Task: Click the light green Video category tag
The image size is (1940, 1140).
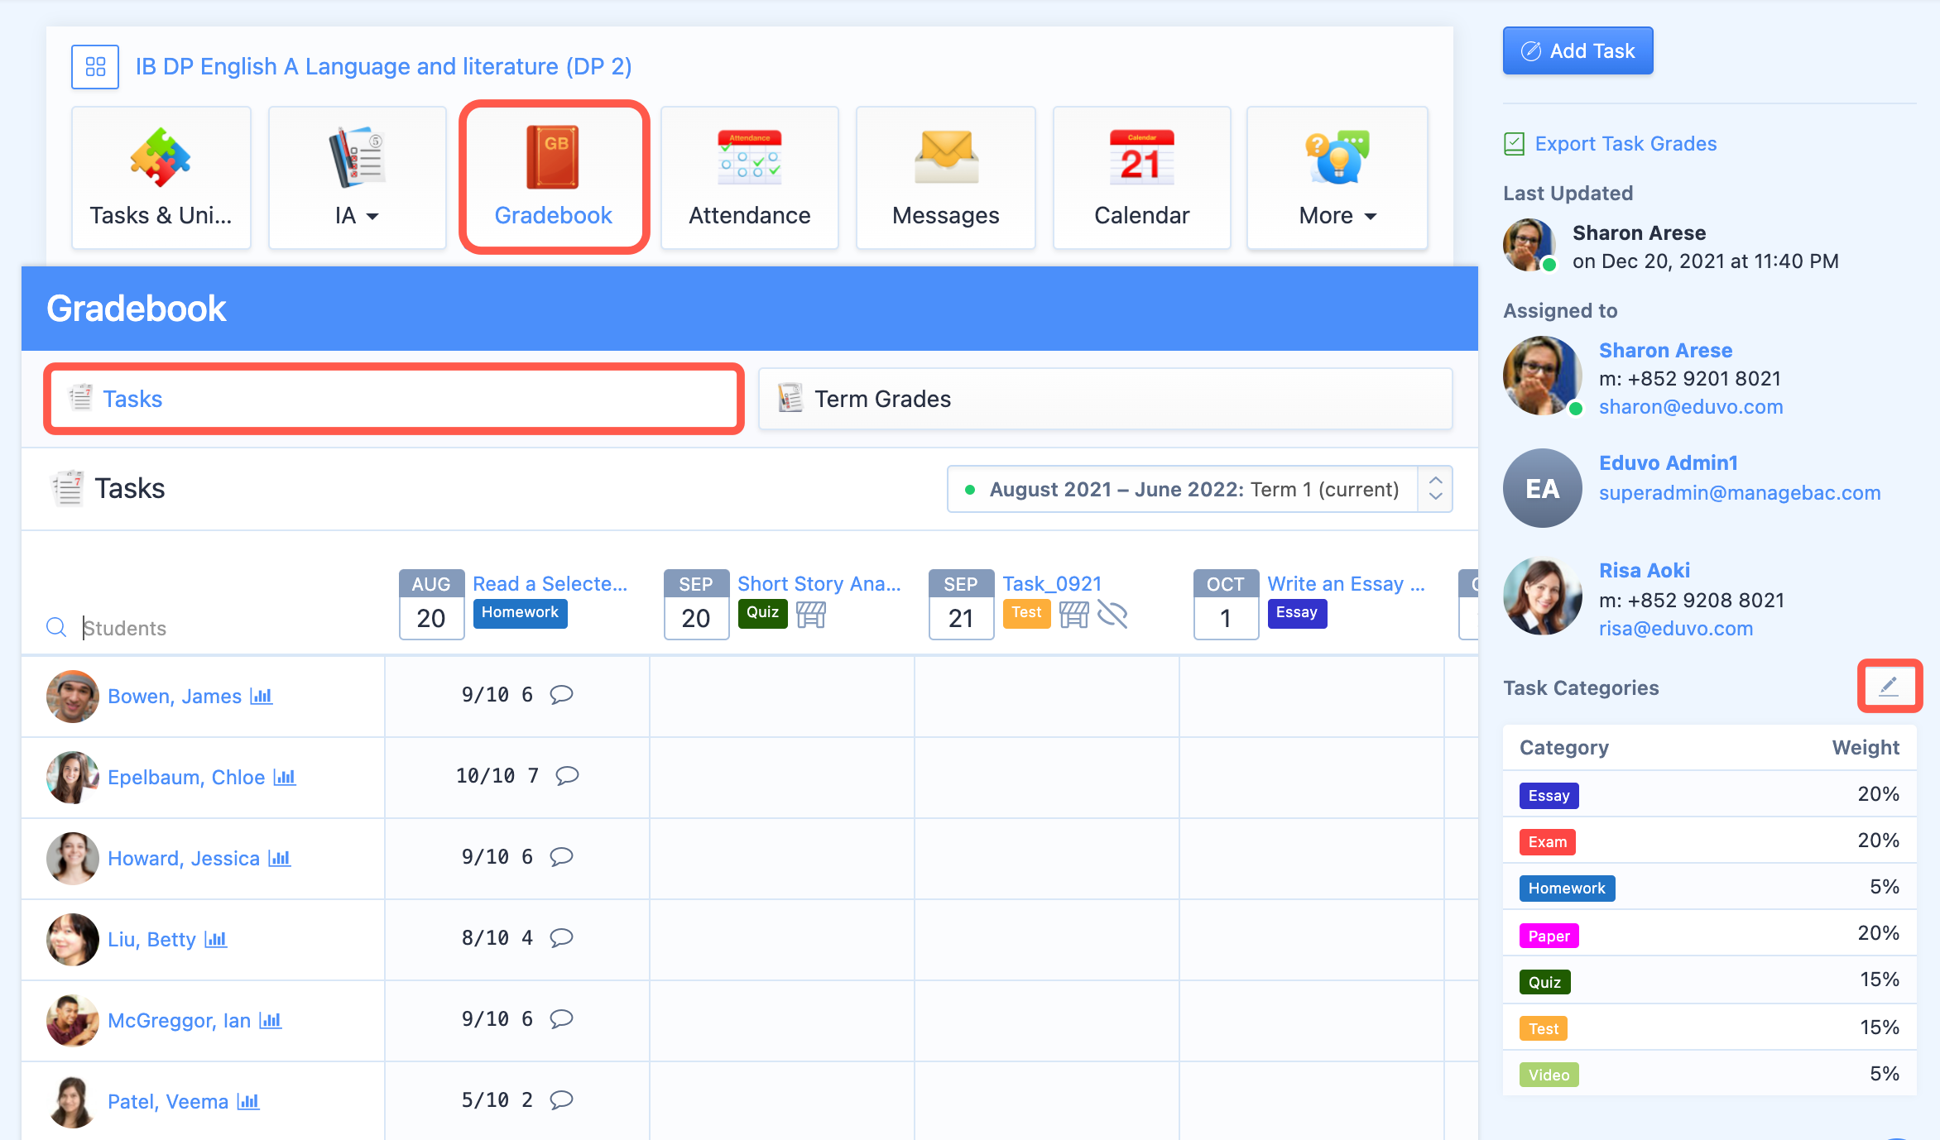Action: click(1549, 1075)
